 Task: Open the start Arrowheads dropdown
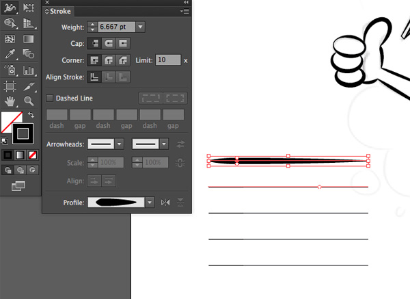[119, 144]
